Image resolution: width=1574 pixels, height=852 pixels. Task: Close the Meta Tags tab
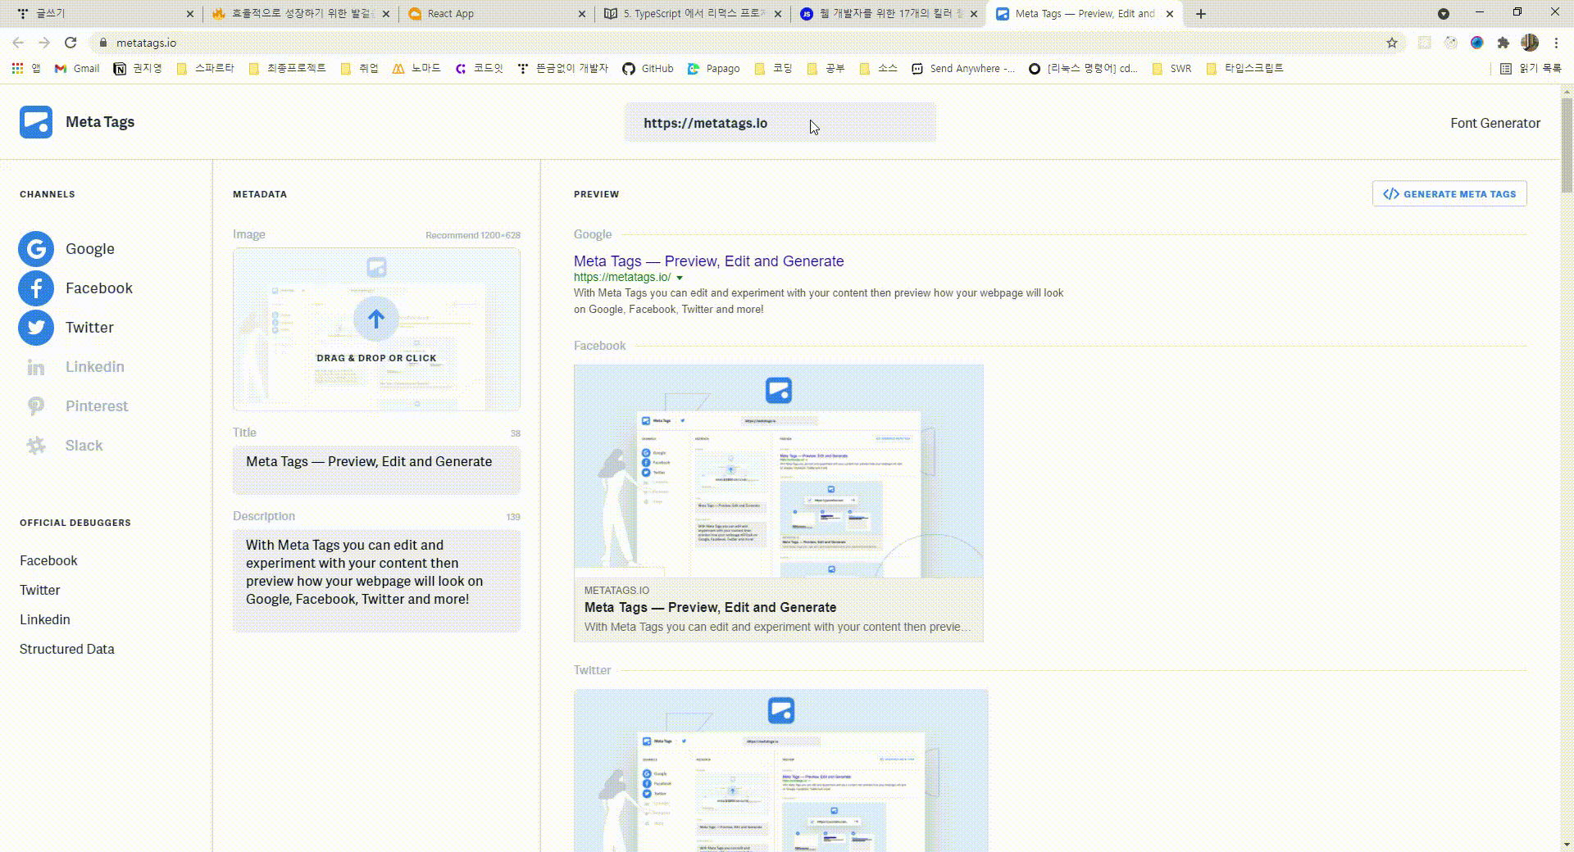[1170, 14]
